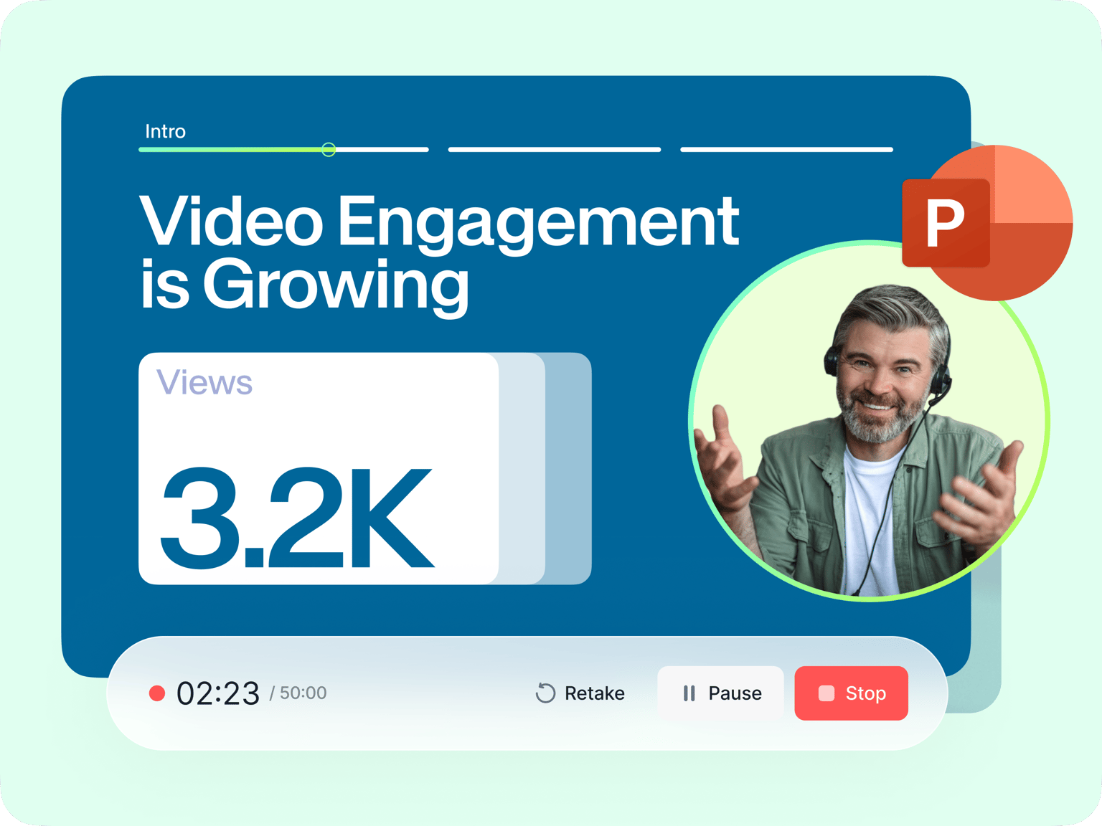
Task: Click the white stop square icon
Action: pos(826,693)
